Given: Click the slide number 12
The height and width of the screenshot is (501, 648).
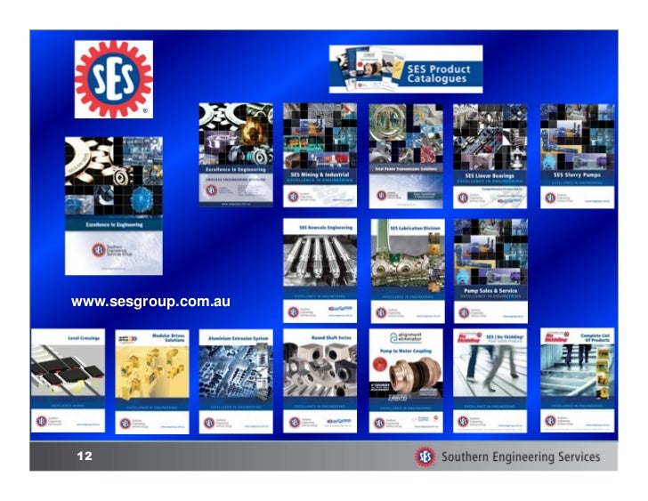Looking at the screenshot, I should tap(85, 456).
